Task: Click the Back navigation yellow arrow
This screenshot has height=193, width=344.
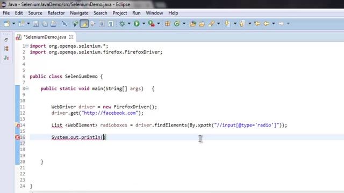Action: (x=267, y=24)
